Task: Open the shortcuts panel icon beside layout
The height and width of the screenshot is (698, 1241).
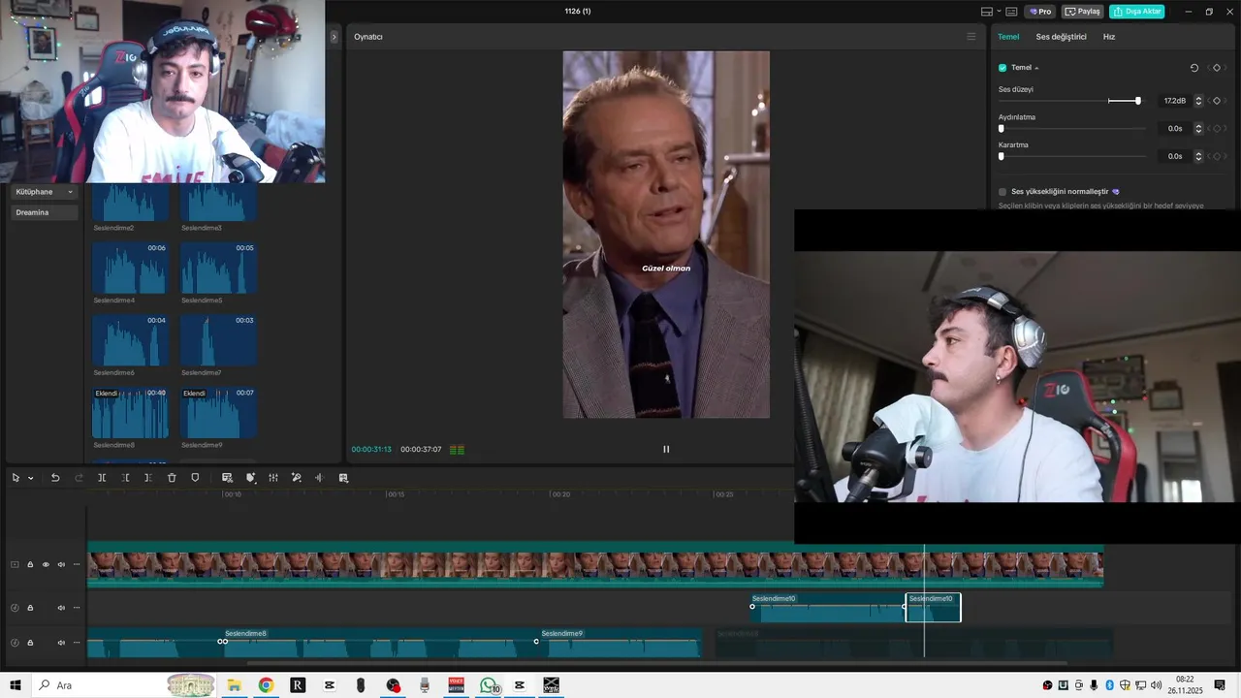Action: 1011,12
